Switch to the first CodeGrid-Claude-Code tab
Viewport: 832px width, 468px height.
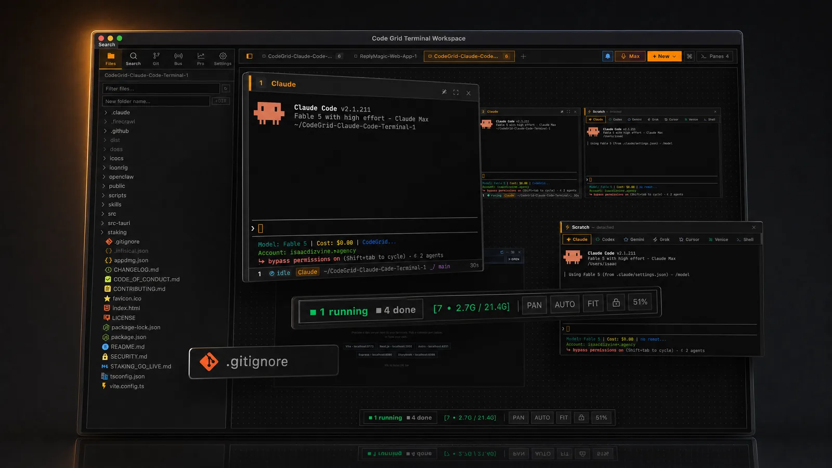pyautogui.click(x=303, y=56)
